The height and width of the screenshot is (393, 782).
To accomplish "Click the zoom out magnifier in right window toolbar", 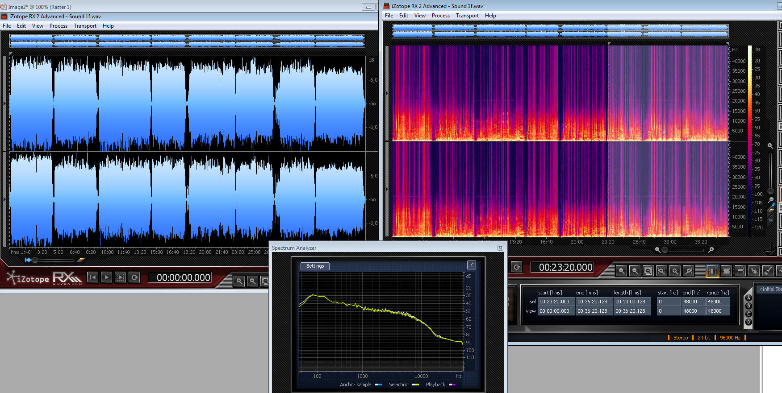I will tap(635, 271).
